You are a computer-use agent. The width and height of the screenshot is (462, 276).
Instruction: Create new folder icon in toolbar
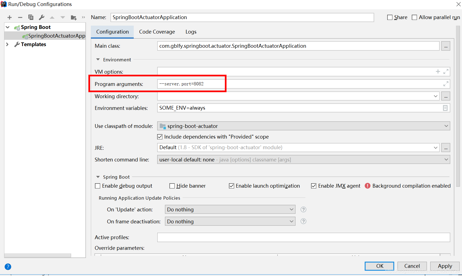[74, 17]
